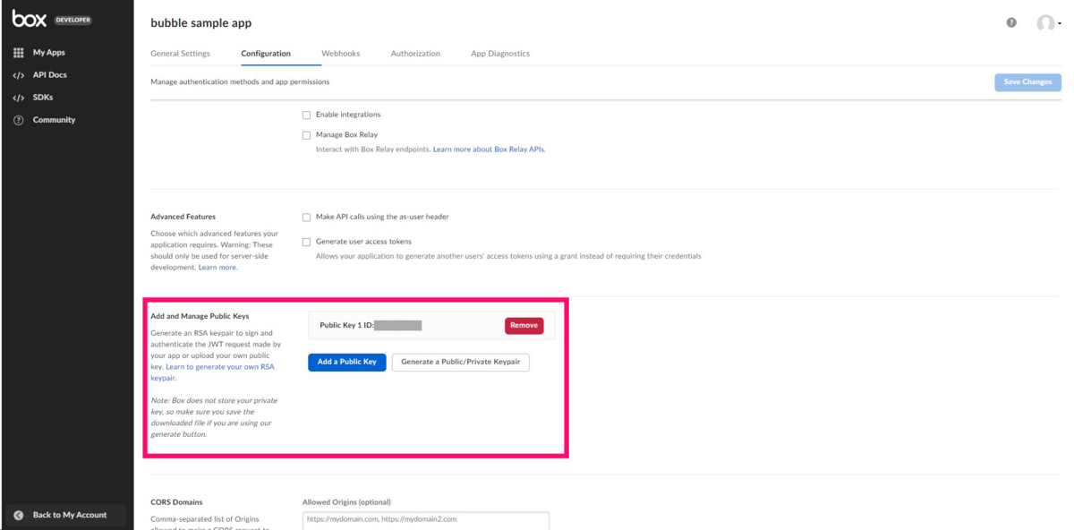Switch to General Settings tab
The image size is (1074, 530).
[180, 54]
